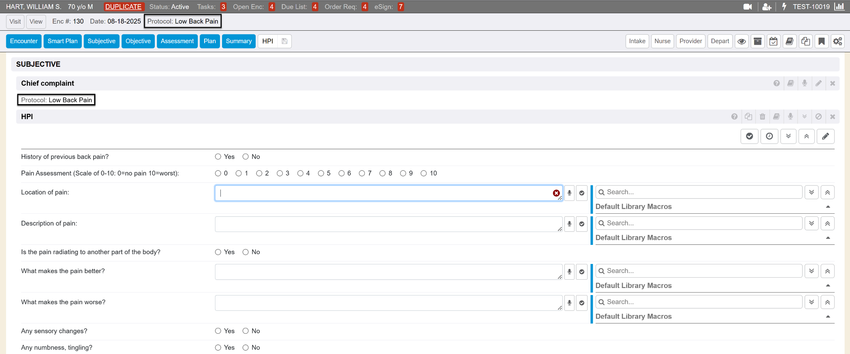The height and width of the screenshot is (354, 850).
Task: Select pain assessment score 7
Action: 362,173
